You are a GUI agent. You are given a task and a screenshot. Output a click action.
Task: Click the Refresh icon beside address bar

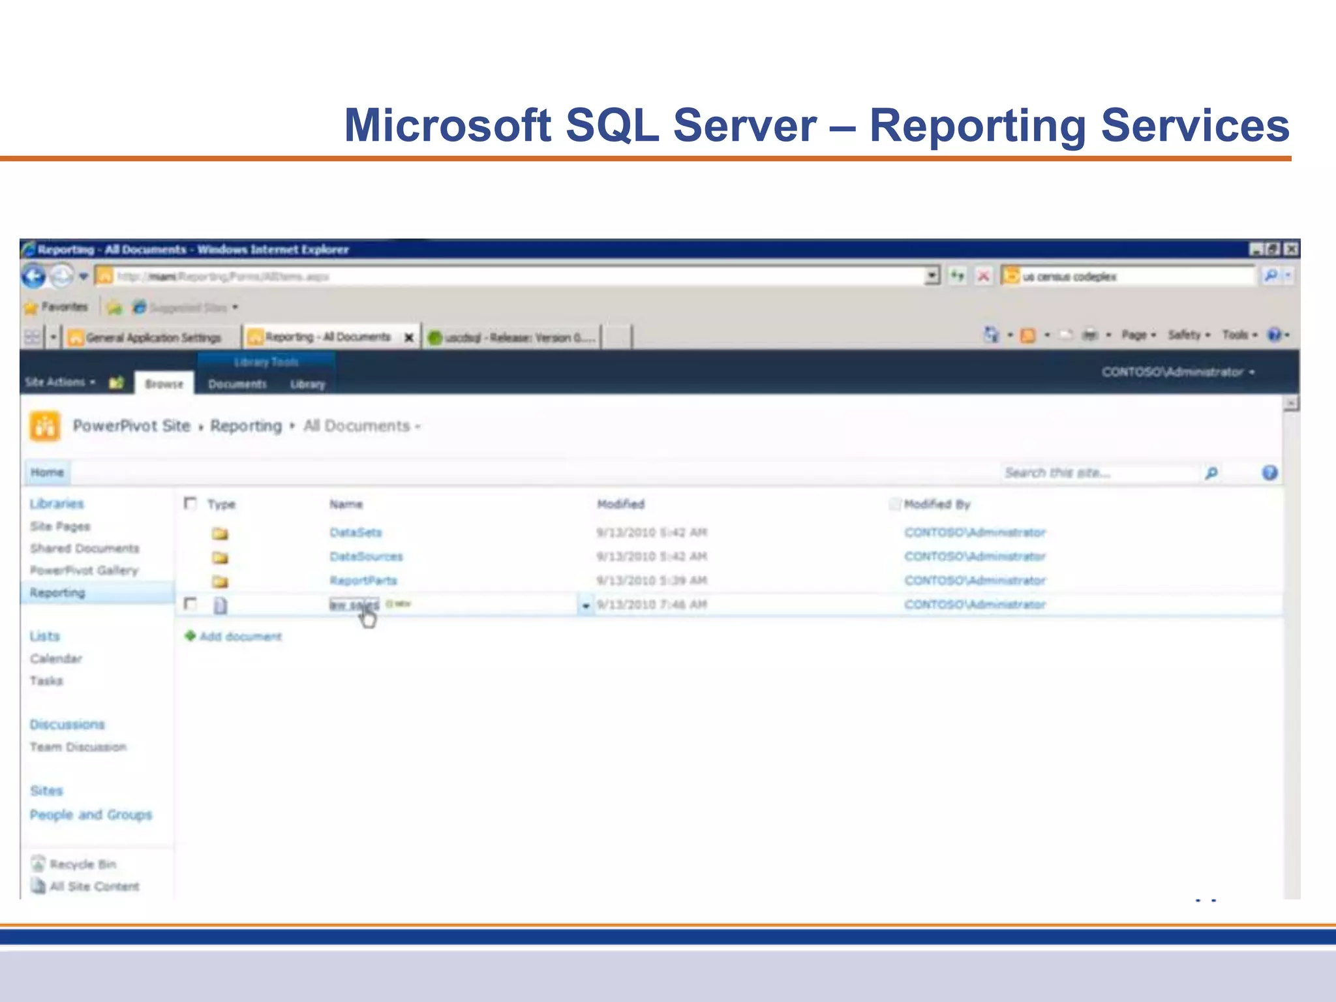pyautogui.click(x=957, y=276)
